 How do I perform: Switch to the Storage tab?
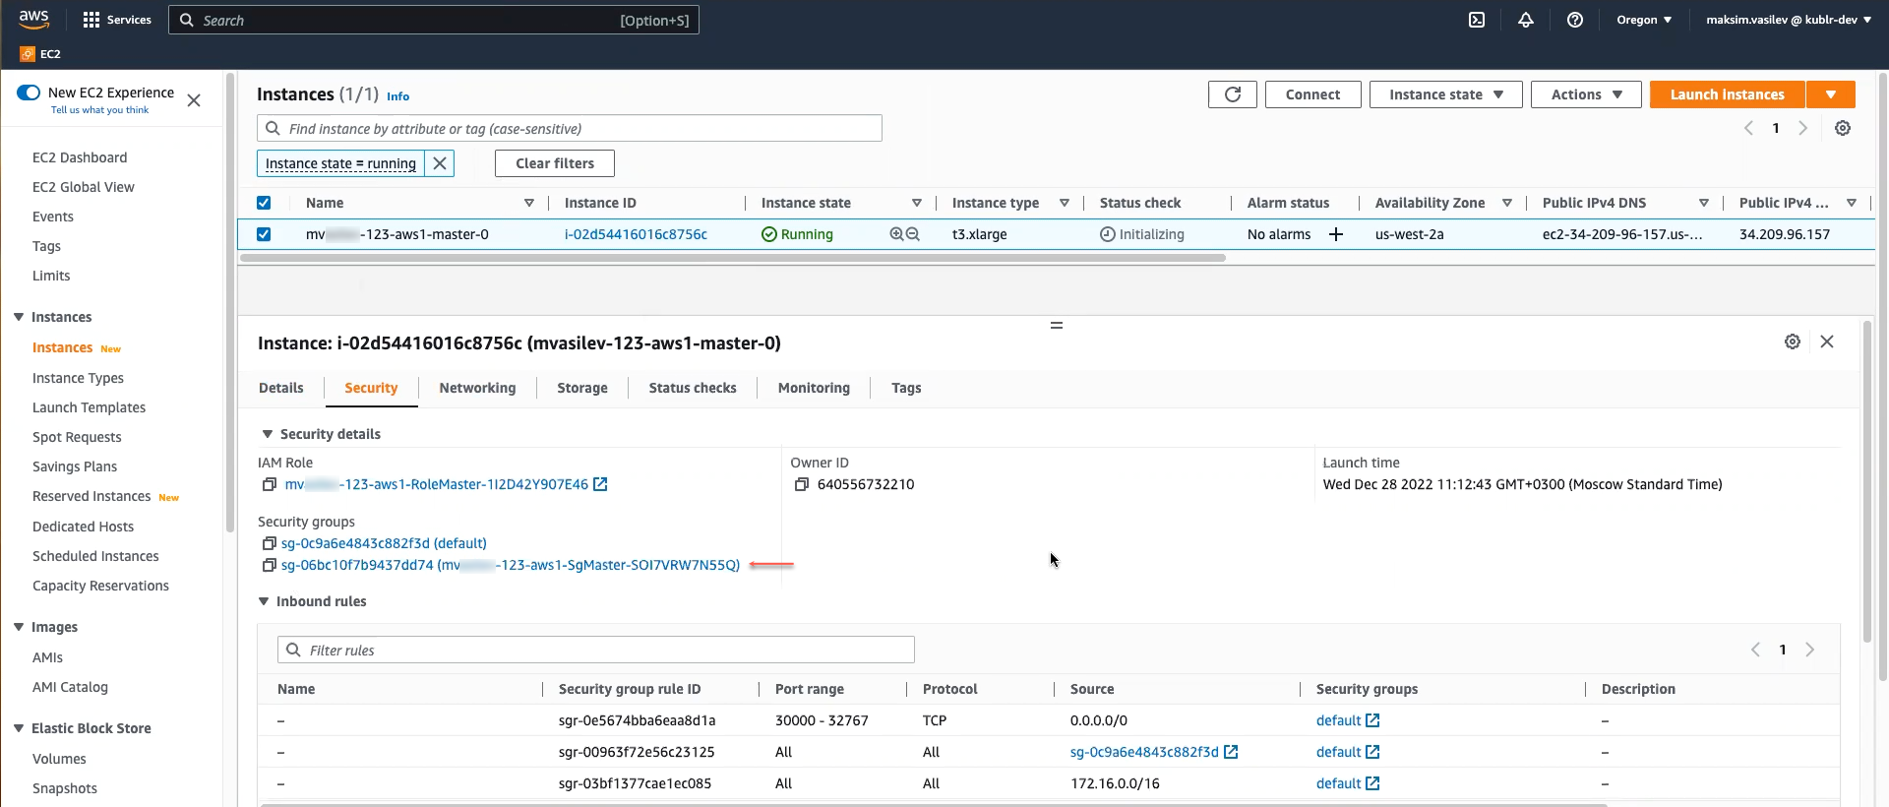[582, 388]
